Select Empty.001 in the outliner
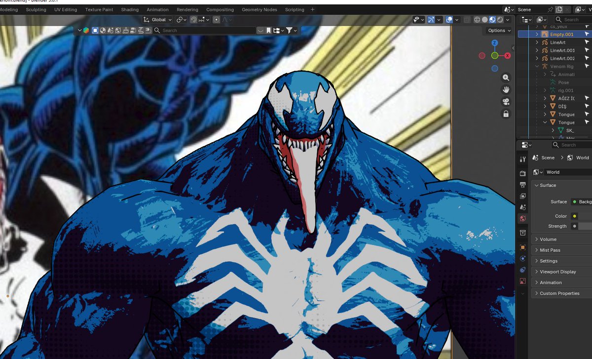This screenshot has width=592, height=359. tap(562, 35)
